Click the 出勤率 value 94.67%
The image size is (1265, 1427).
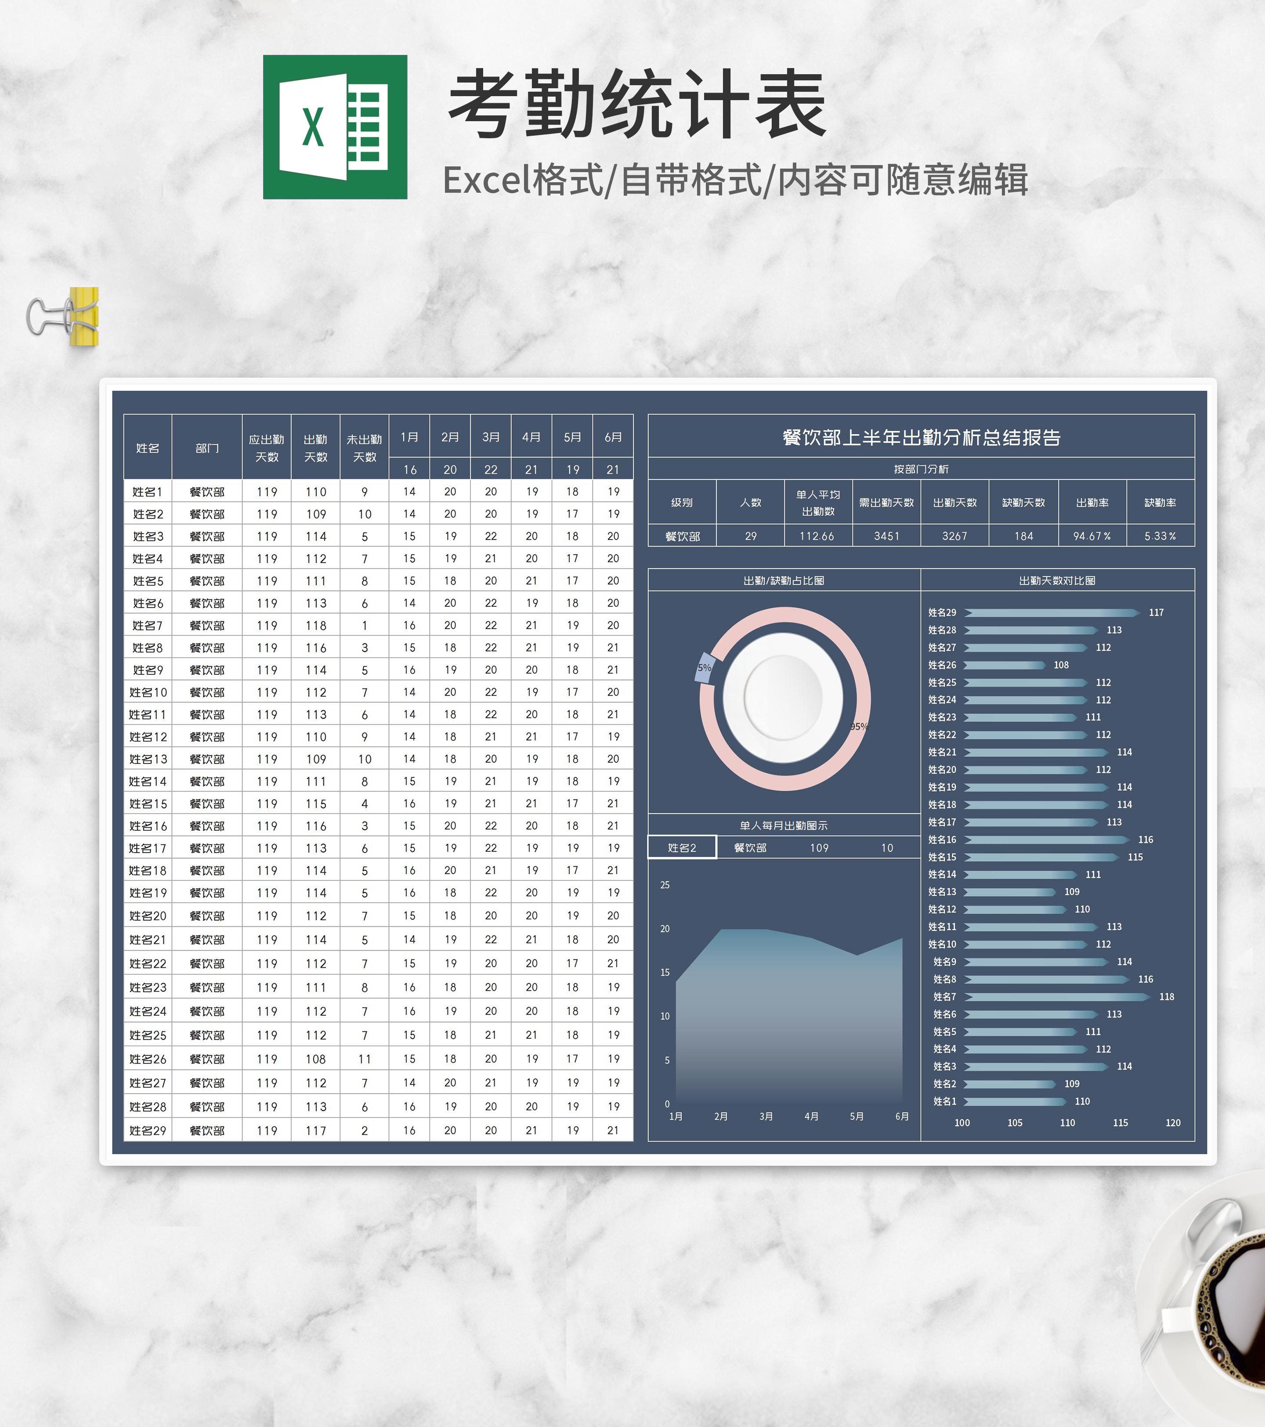(1092, 536)
